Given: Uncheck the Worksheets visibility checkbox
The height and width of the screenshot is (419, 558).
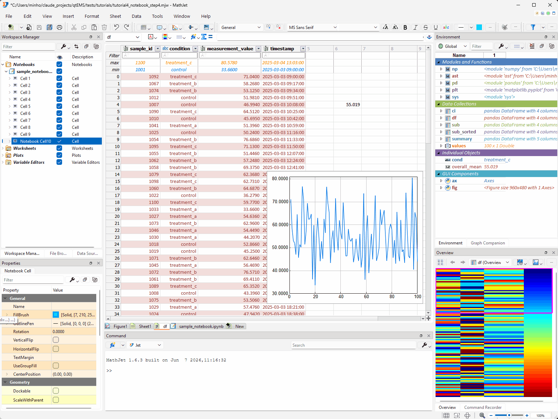Looking at the screenshot, I should [x=59, y=148].
